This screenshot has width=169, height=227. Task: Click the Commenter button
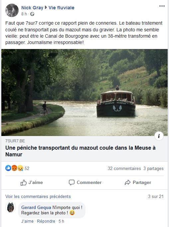point(85,182)
